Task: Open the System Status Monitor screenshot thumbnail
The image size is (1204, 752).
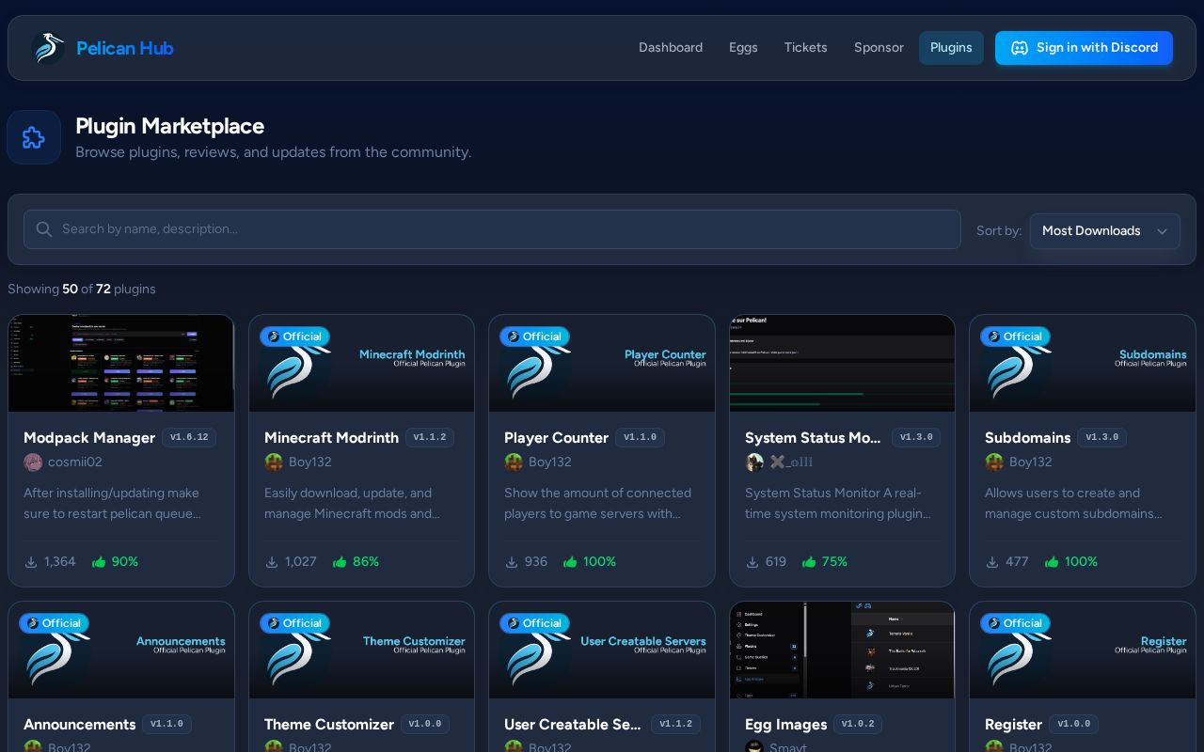Action: 842,363
